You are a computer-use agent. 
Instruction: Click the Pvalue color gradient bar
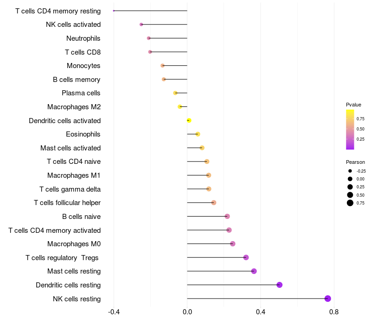(350, 130)
